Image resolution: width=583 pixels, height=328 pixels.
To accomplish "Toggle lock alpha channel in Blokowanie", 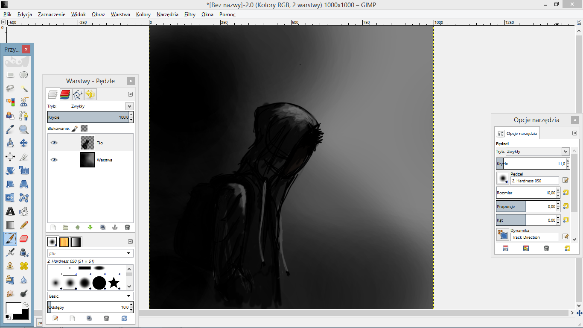I will (84, 128).
